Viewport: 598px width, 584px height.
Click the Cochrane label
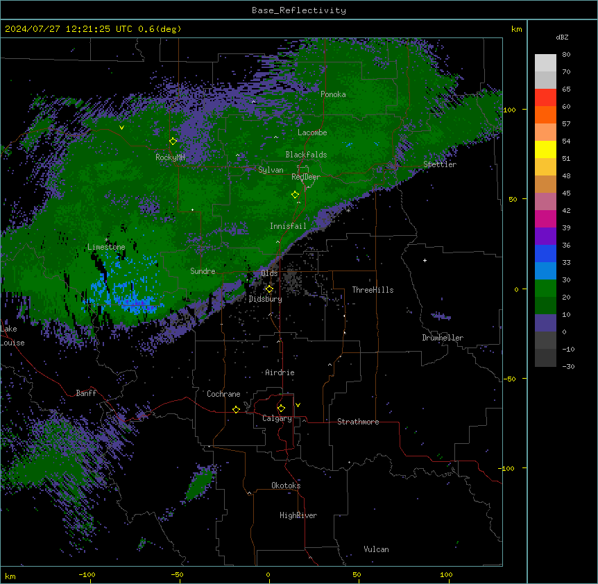(223, 394)
